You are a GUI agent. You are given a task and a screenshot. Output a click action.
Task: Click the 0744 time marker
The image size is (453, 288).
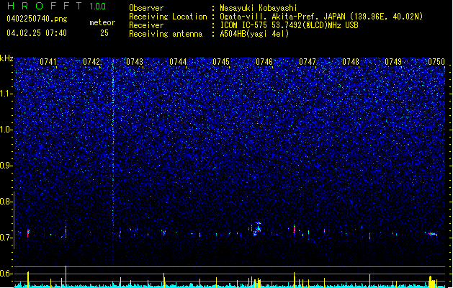(178, 62)
